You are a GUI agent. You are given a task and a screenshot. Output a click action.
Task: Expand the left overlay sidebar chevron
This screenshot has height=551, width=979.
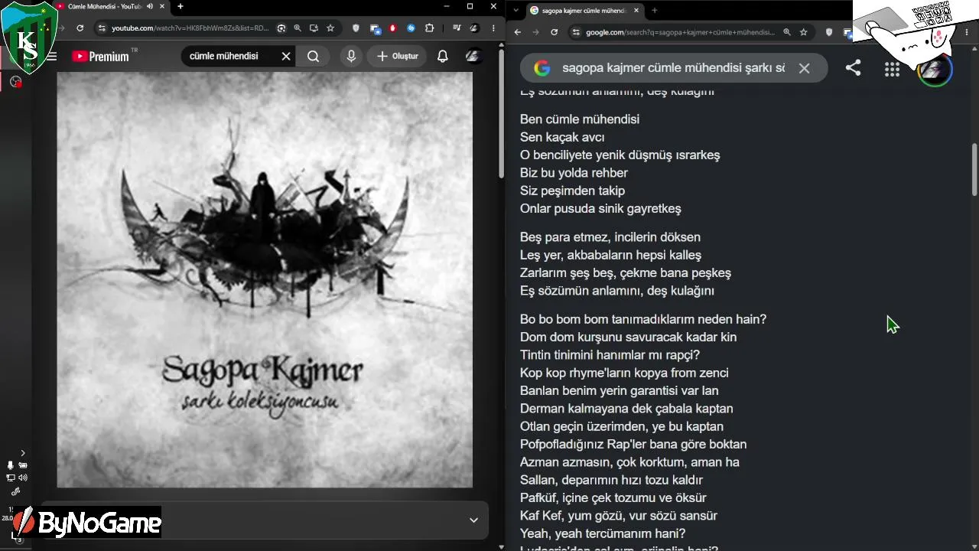pos(23,453)
